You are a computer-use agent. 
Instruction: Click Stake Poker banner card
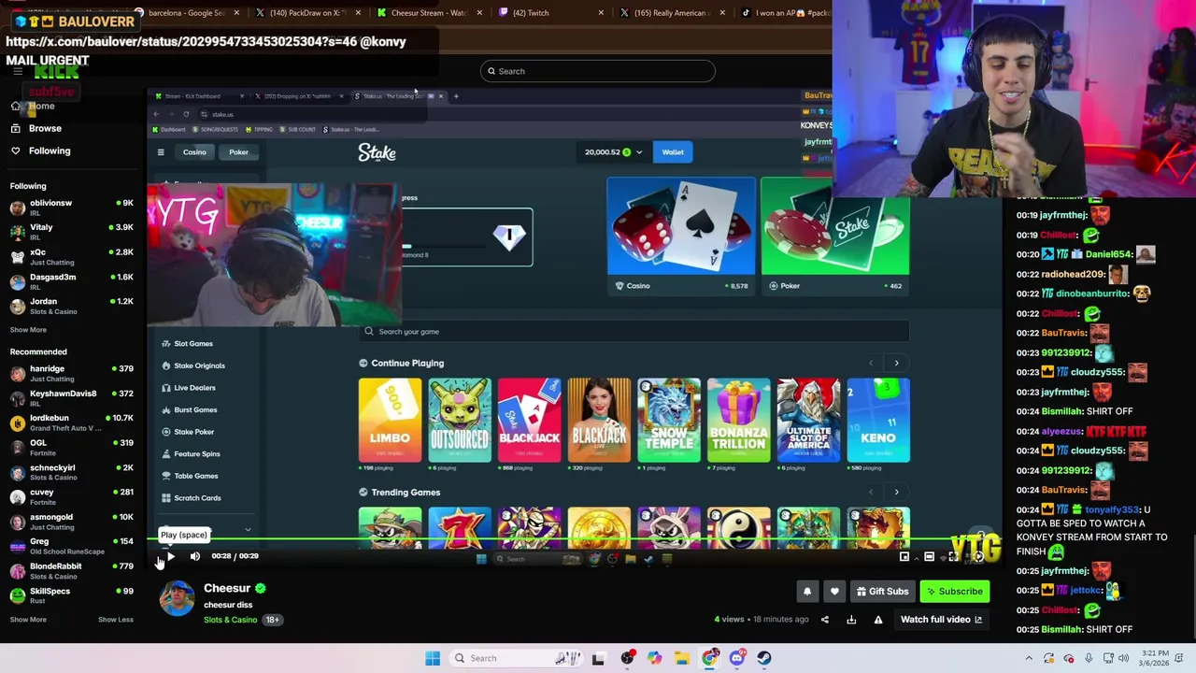click(834, 236)
